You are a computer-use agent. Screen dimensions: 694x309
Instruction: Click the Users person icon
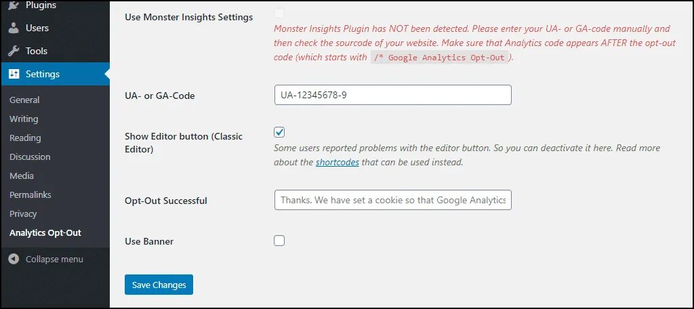click(14, 28)
